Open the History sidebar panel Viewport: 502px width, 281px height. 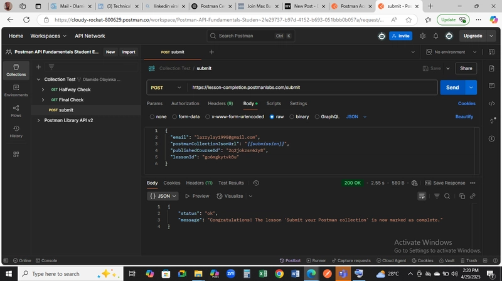[16, 131]
